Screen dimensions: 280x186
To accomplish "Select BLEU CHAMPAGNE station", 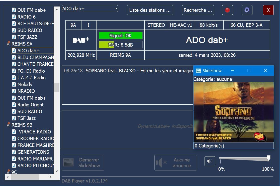I will point(35,57).
